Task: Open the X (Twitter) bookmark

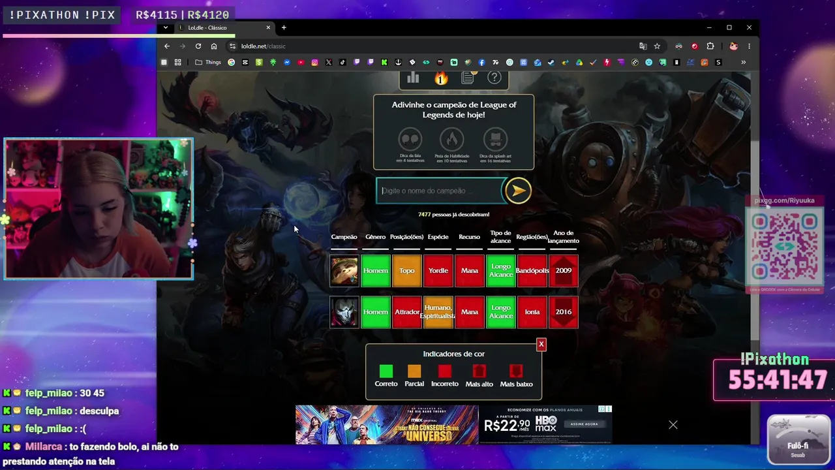Action: pos(329,63)
